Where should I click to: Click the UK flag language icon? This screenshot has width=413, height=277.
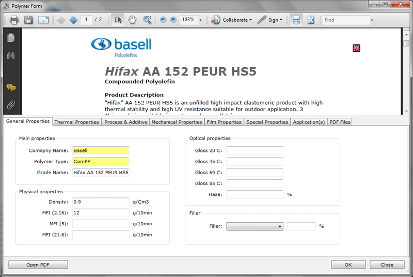pyautogui.click(x=356, y=48)
